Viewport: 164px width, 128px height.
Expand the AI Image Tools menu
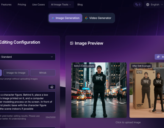61,4
